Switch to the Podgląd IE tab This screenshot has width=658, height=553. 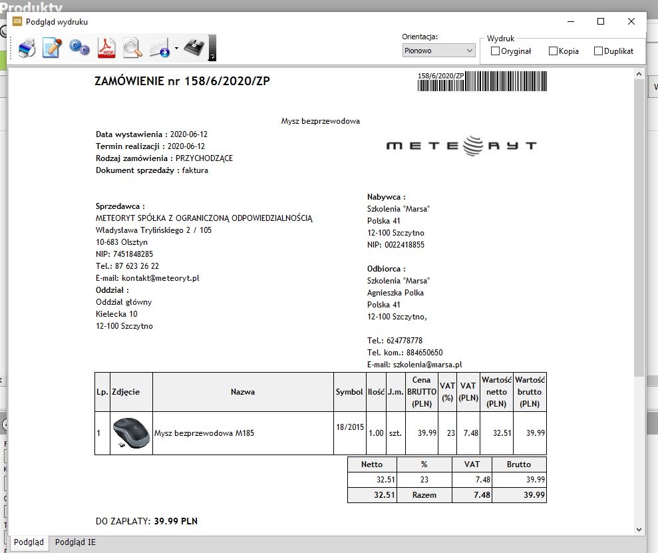tap(76, 542)
